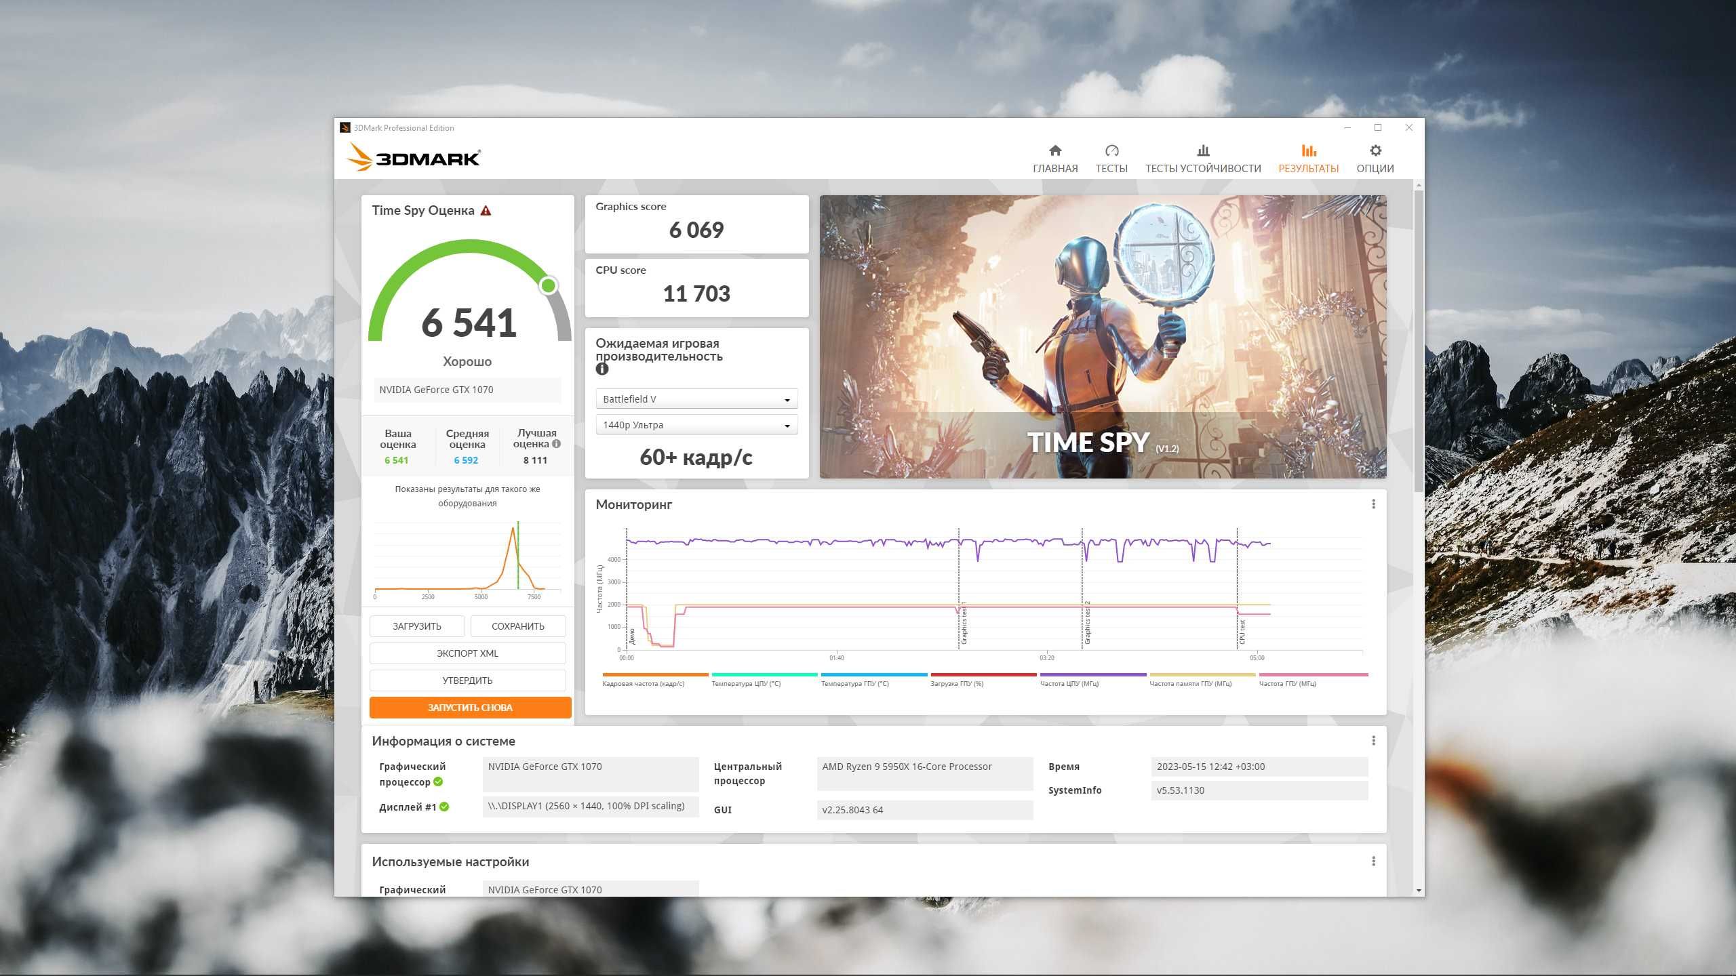Click SystemInfo version v5.53.1130
Image resolution: width=1736 pixels, height=976 pixels.
click(x=1259, y=790)
